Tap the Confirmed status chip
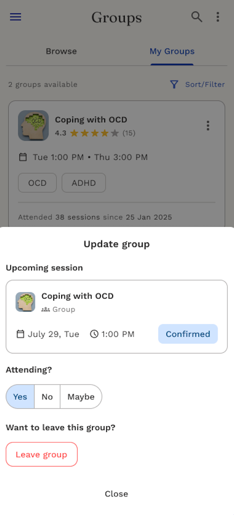Screen dimensions: 234x515 pos(188,334)
